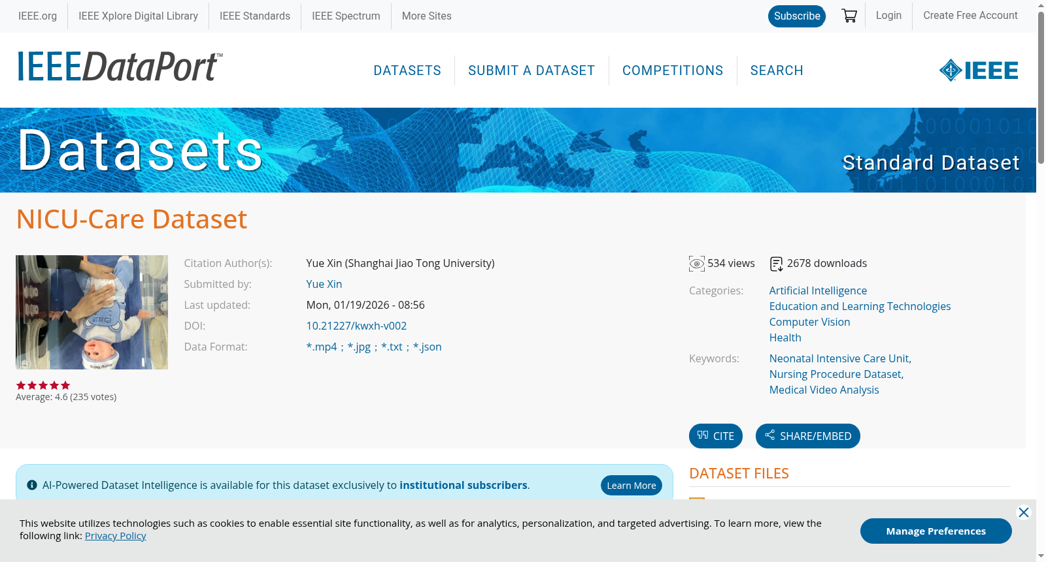Viewport: 1046px width, 562px height.
Task: Click the downloads document icon
Action: 777,264
